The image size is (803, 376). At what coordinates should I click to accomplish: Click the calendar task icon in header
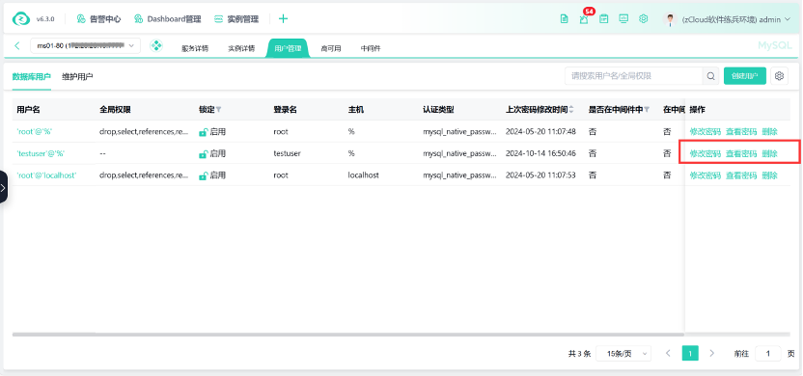coord(604,19)
